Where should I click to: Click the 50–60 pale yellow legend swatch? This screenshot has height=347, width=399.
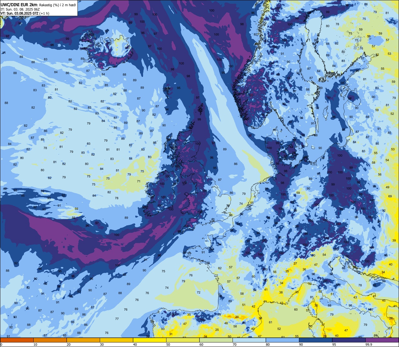click(x=183, y=340)
